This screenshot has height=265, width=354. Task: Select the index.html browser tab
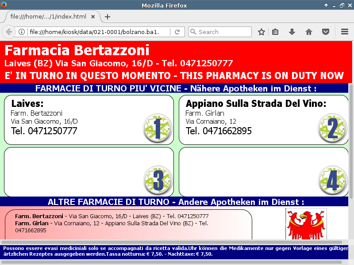[48, 16]
